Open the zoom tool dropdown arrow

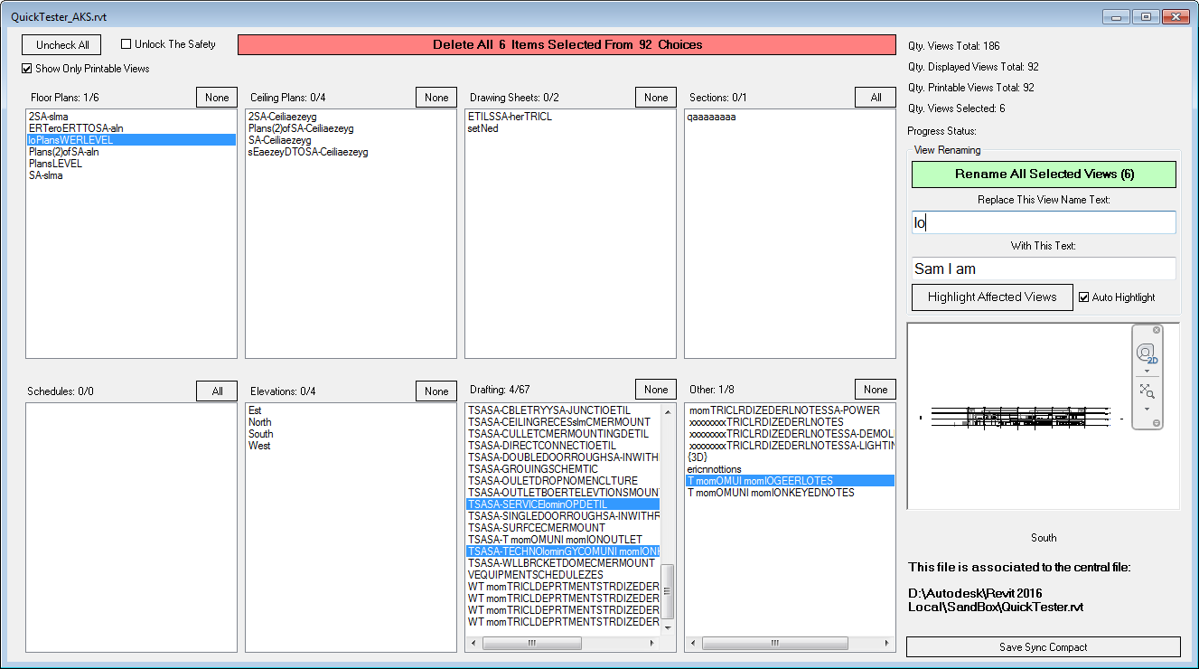(x=1147, y=409)
